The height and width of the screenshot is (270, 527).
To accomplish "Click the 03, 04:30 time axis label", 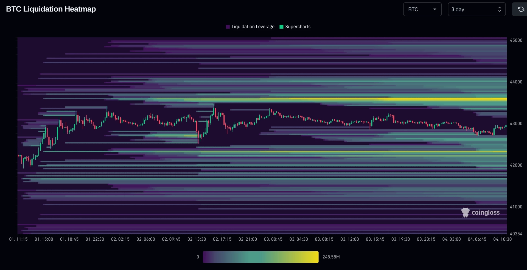I will coord(299,239).
